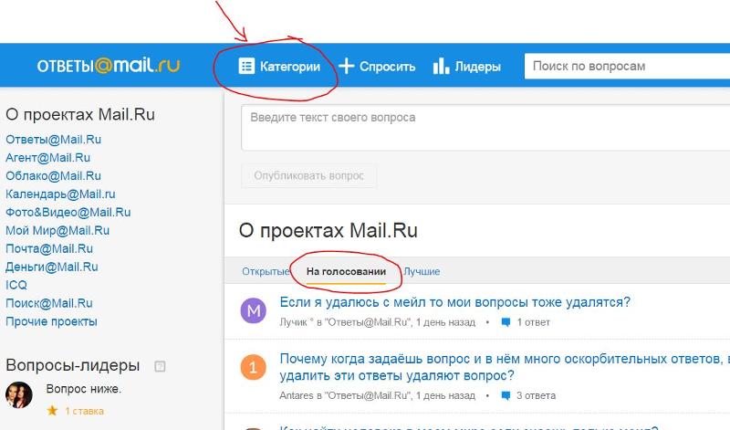Open question 'Почему когда задаёшь вопрос'

click(x=505, y=367)
